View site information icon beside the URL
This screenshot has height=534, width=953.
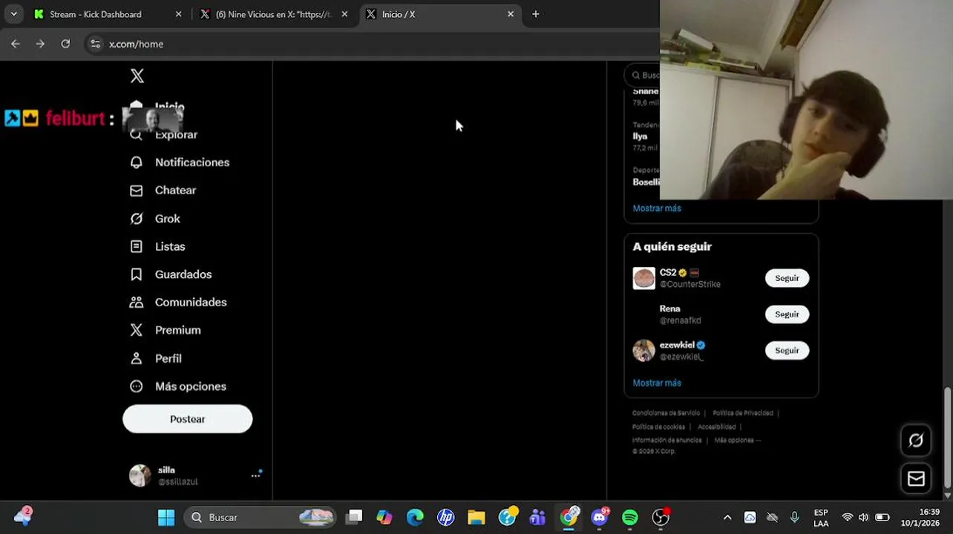pyautogui.click(x=95, y=44)
